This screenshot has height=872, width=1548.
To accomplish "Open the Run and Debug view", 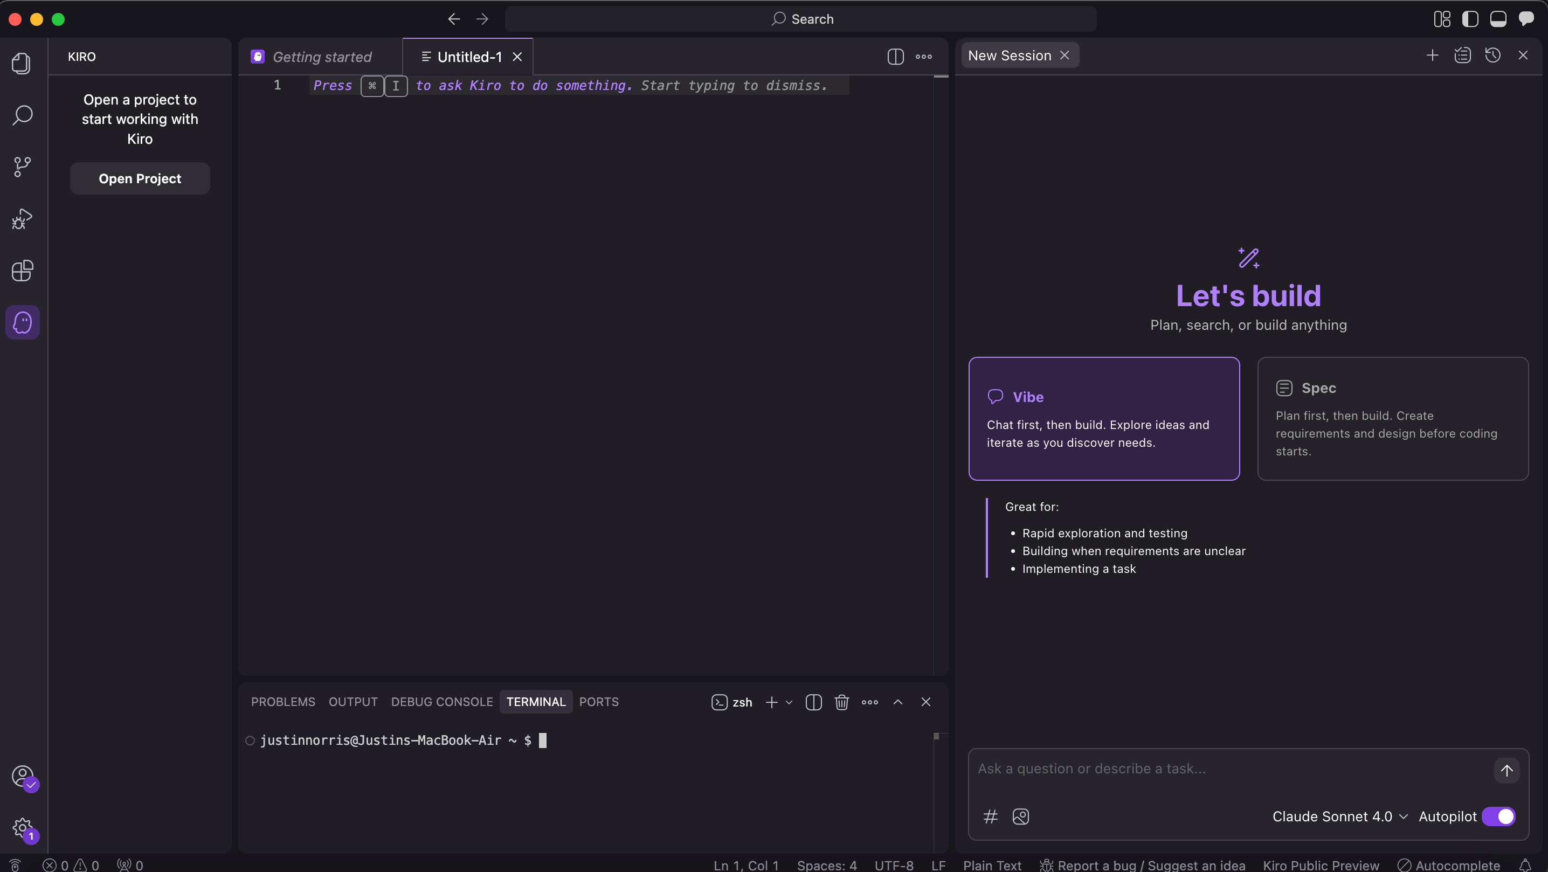I will click(x=22, y=219).
